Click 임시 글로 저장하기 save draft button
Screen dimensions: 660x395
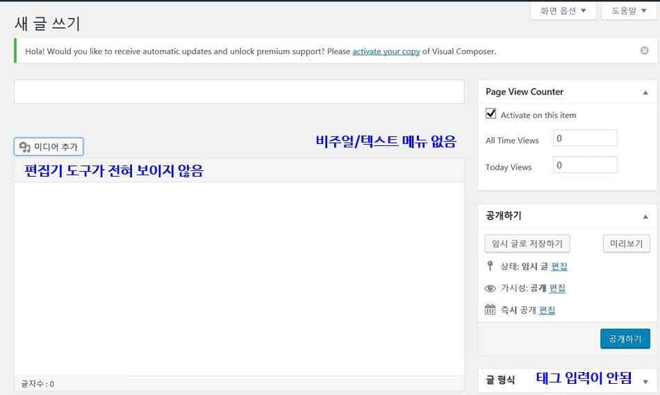(527, 243)
